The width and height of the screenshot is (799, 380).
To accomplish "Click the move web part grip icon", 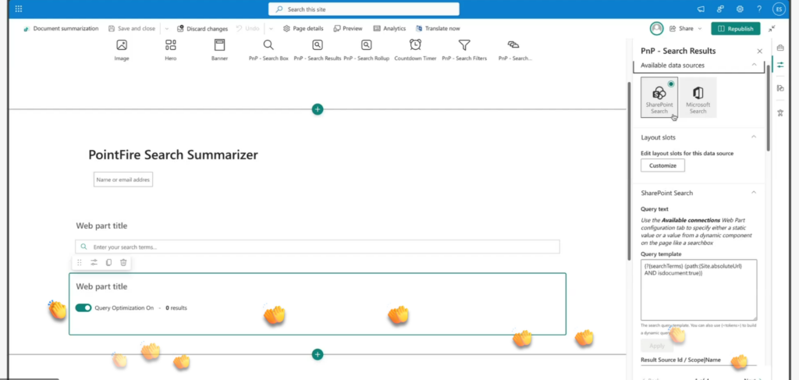I will click(79, 263).
